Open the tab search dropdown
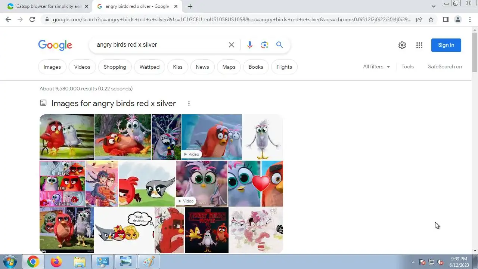This screenshot has width=478, height=269. tap(433, 6)
